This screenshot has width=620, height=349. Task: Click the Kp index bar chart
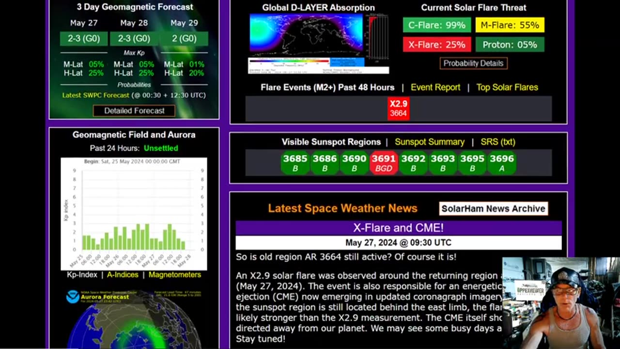click(134, 214)
